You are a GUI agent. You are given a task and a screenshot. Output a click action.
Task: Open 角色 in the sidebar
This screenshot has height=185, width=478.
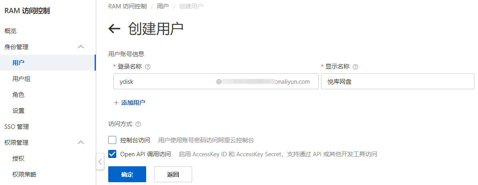point(18,95)
